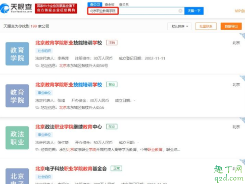Open legal representative 张暖

(x=61, y=100)
